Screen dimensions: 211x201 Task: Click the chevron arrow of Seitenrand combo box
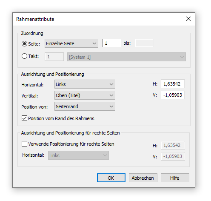tap(111, 106)
